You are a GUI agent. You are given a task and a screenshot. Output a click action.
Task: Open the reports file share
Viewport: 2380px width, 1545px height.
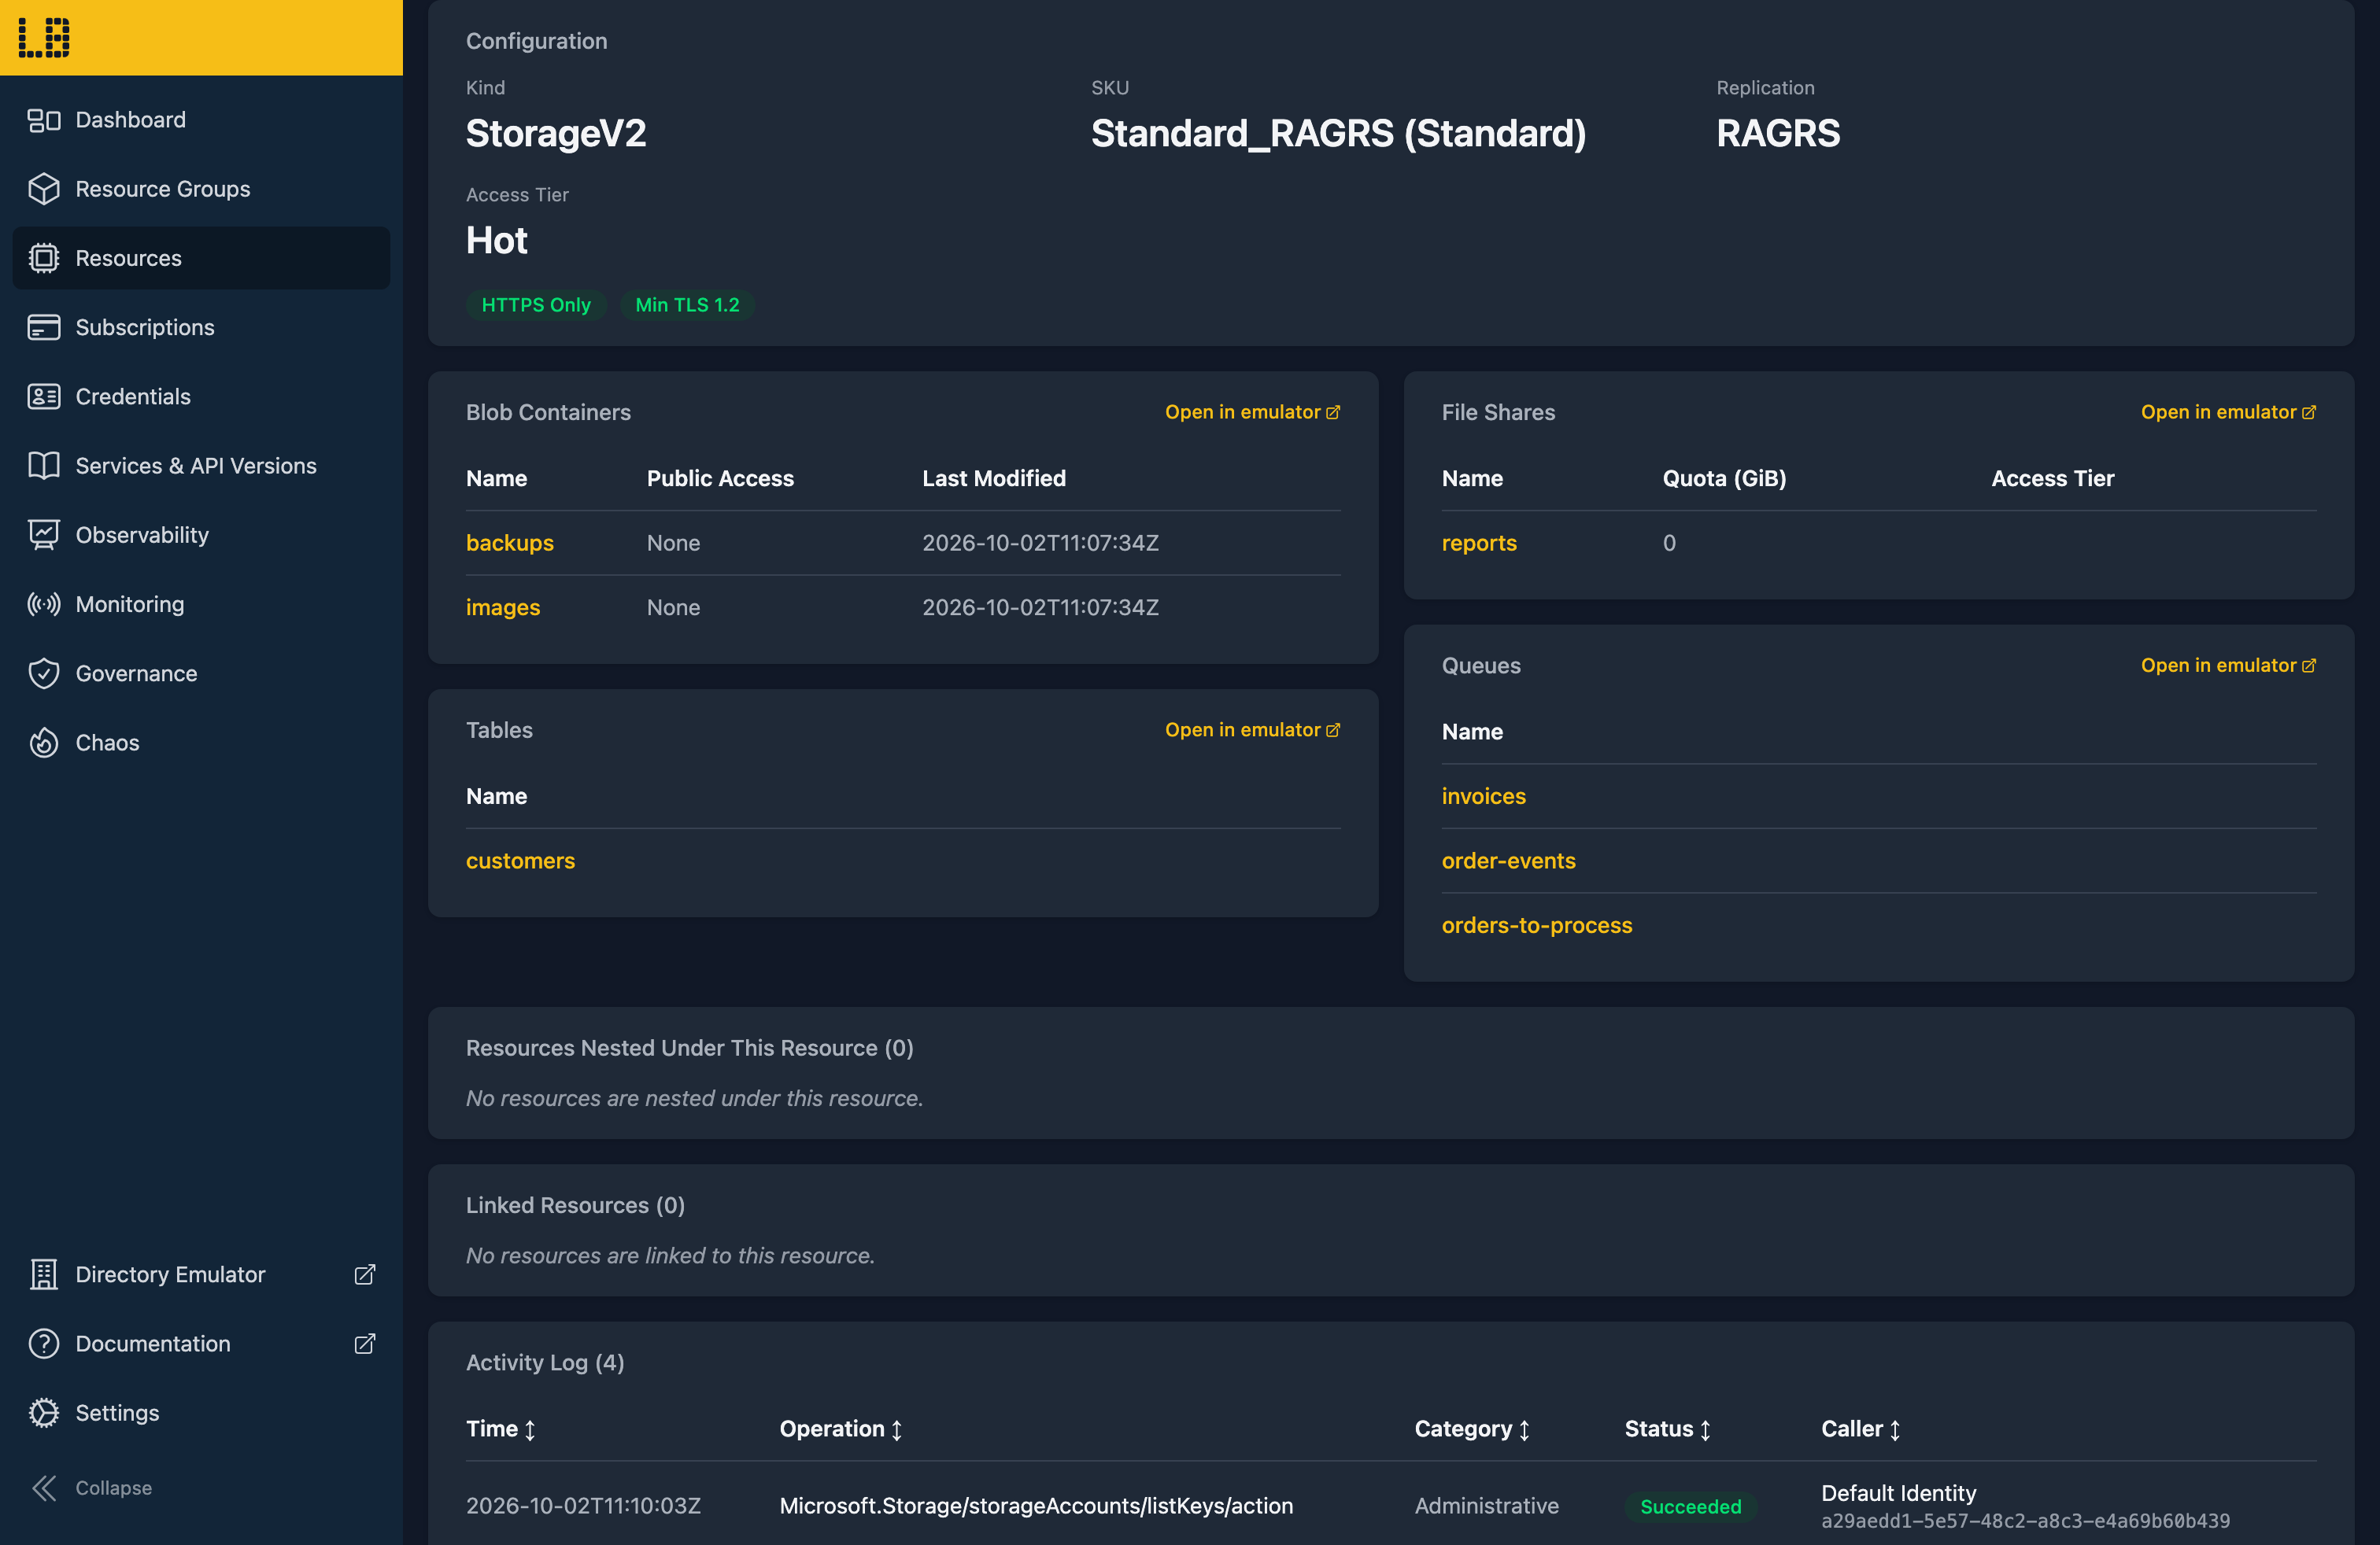(x=1479, y=543)
